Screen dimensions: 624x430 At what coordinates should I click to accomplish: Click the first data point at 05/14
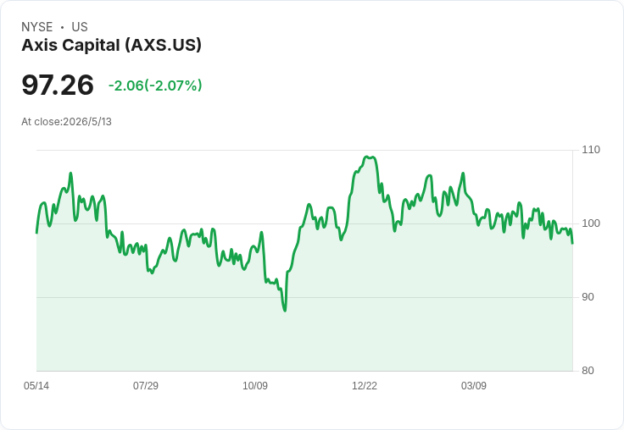(36, 233)
